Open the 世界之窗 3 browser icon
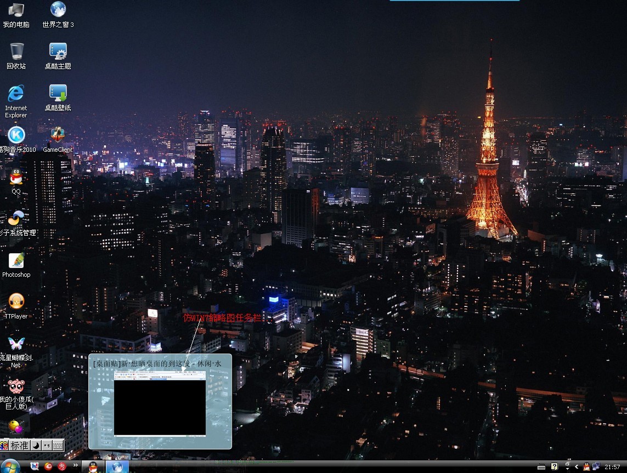627x473 pixels. [x=58, y=15]
